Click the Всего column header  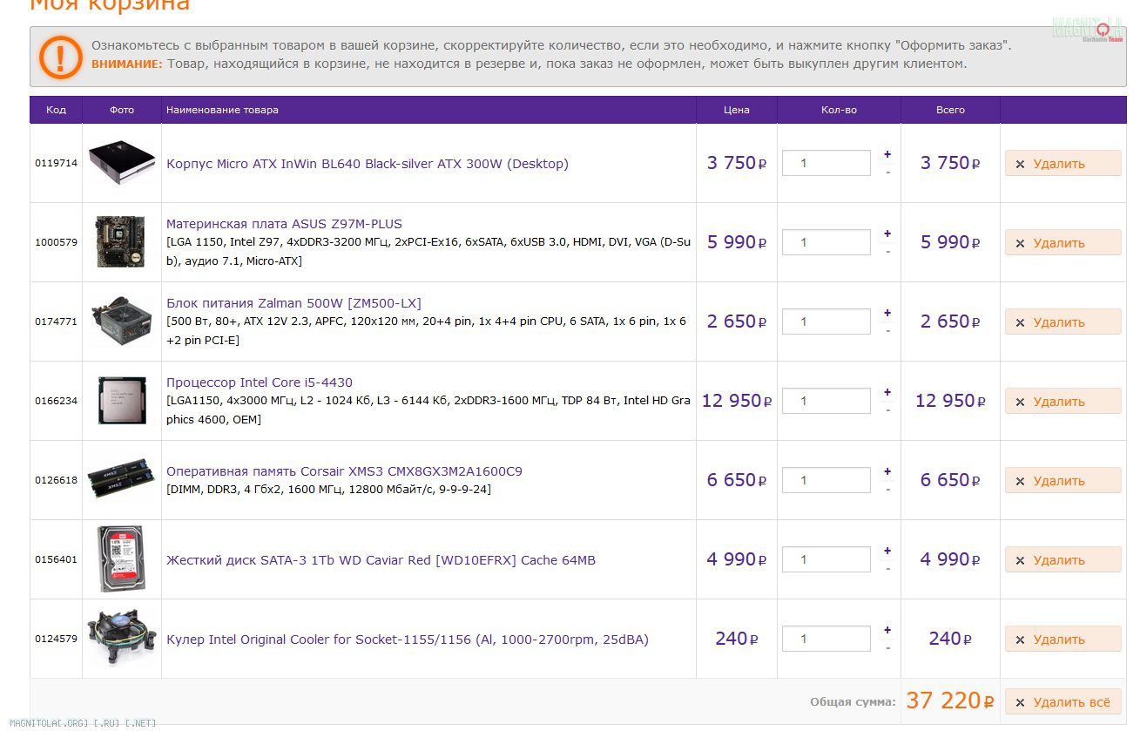(950, 110)
